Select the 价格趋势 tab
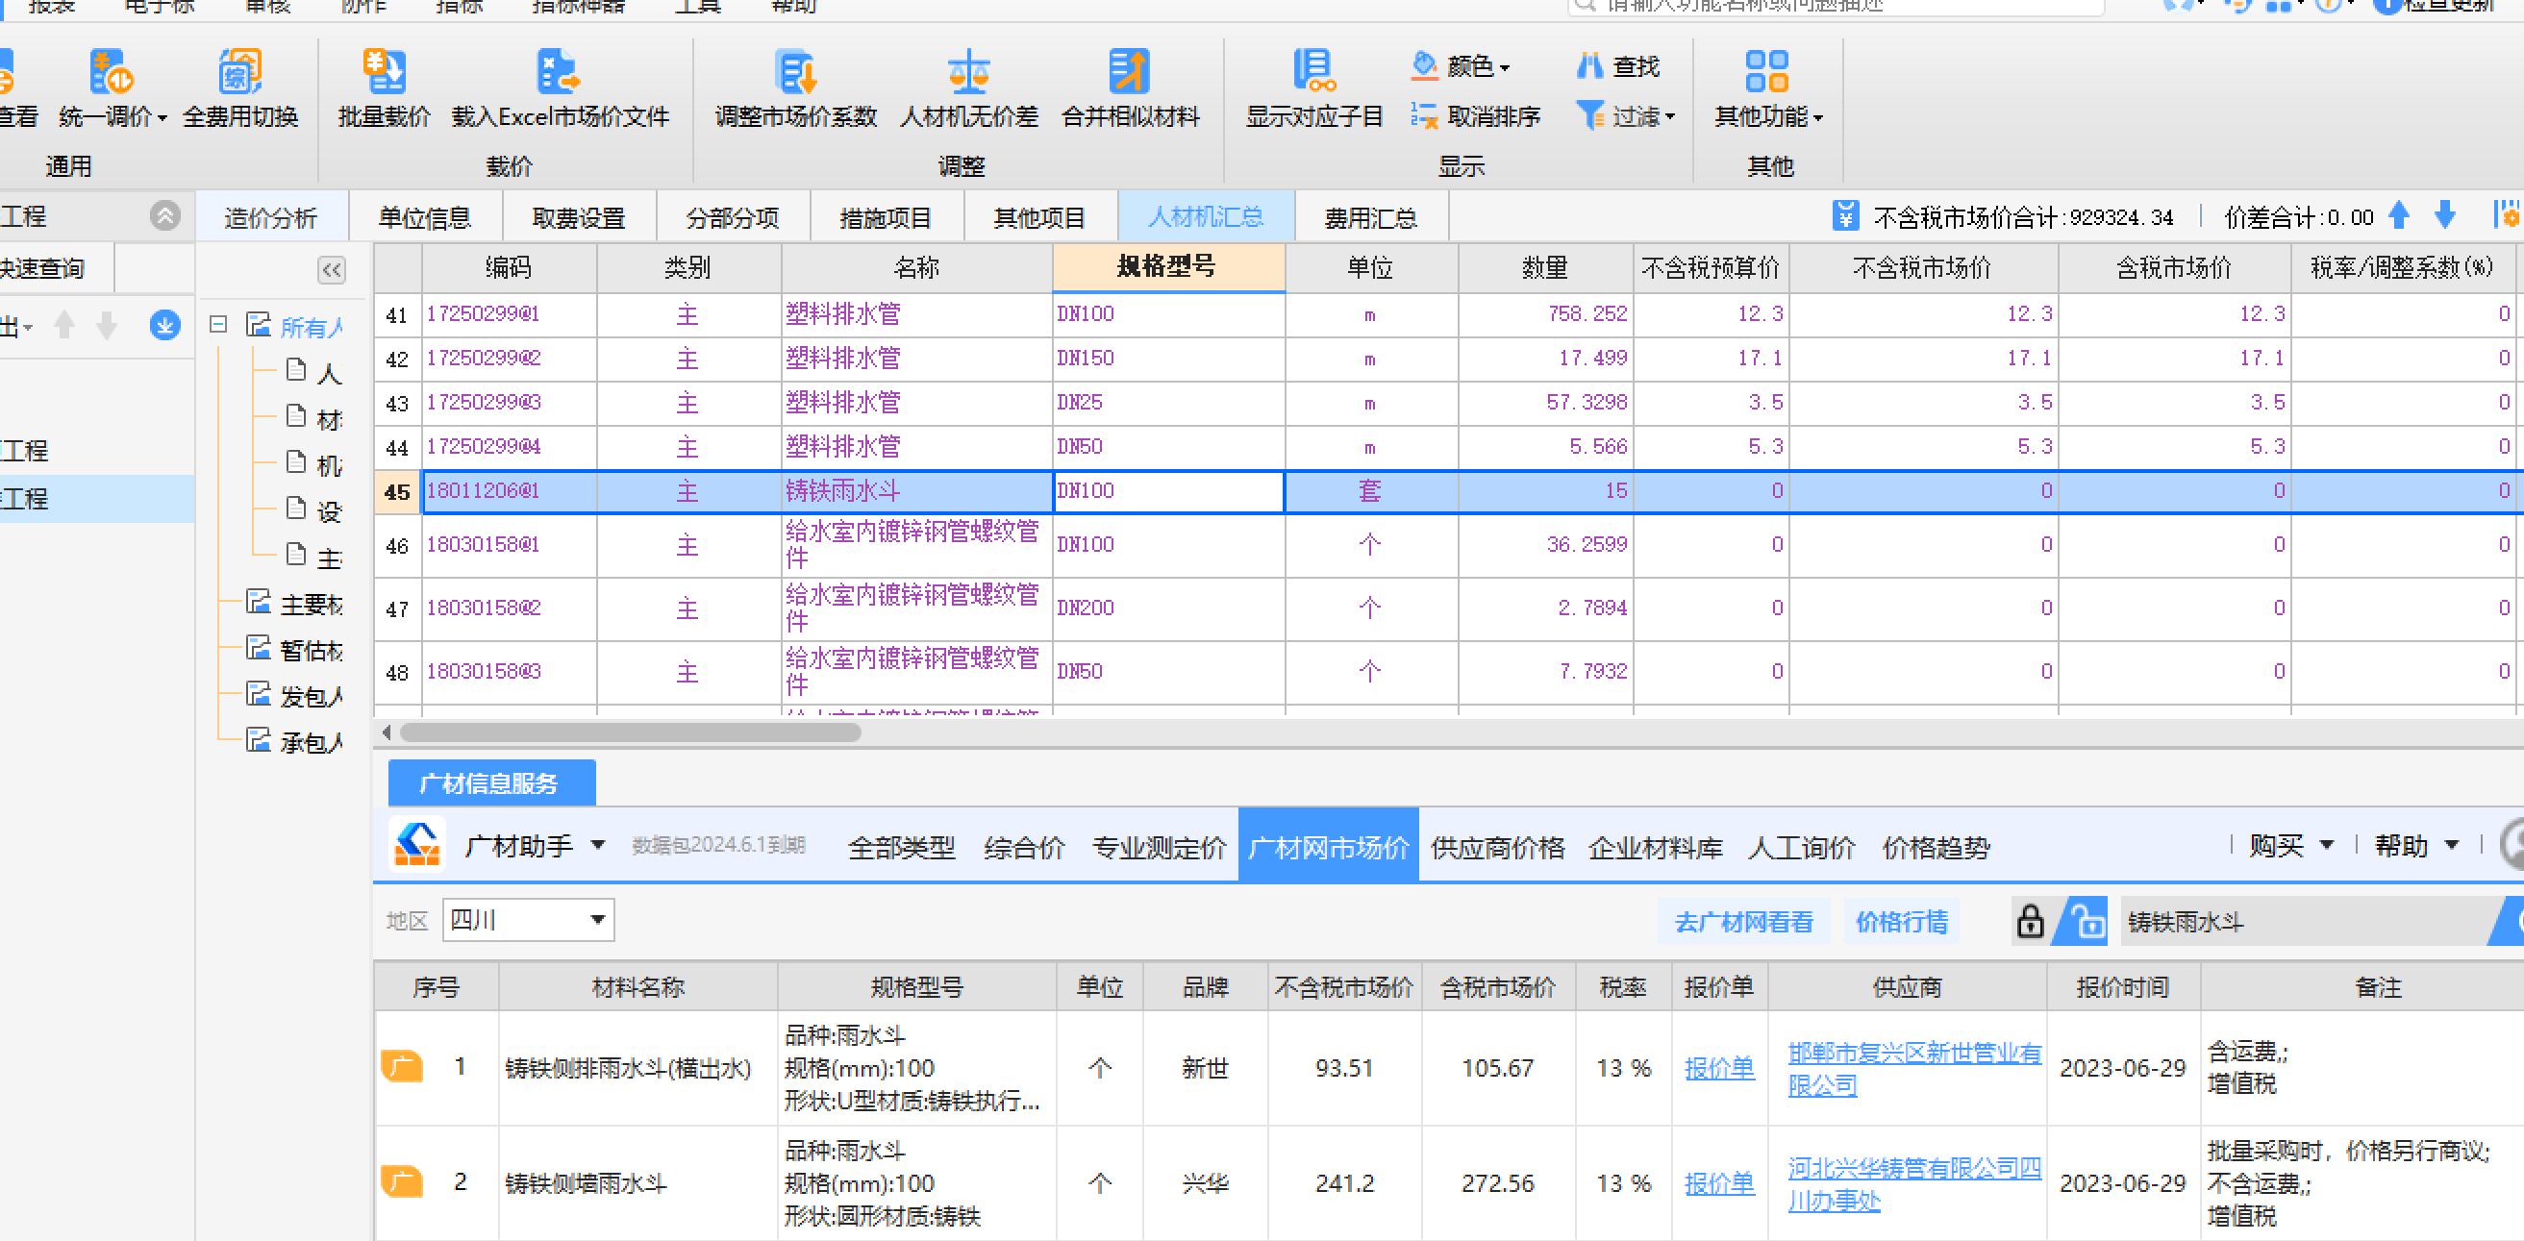 (x=1936, y=847)
